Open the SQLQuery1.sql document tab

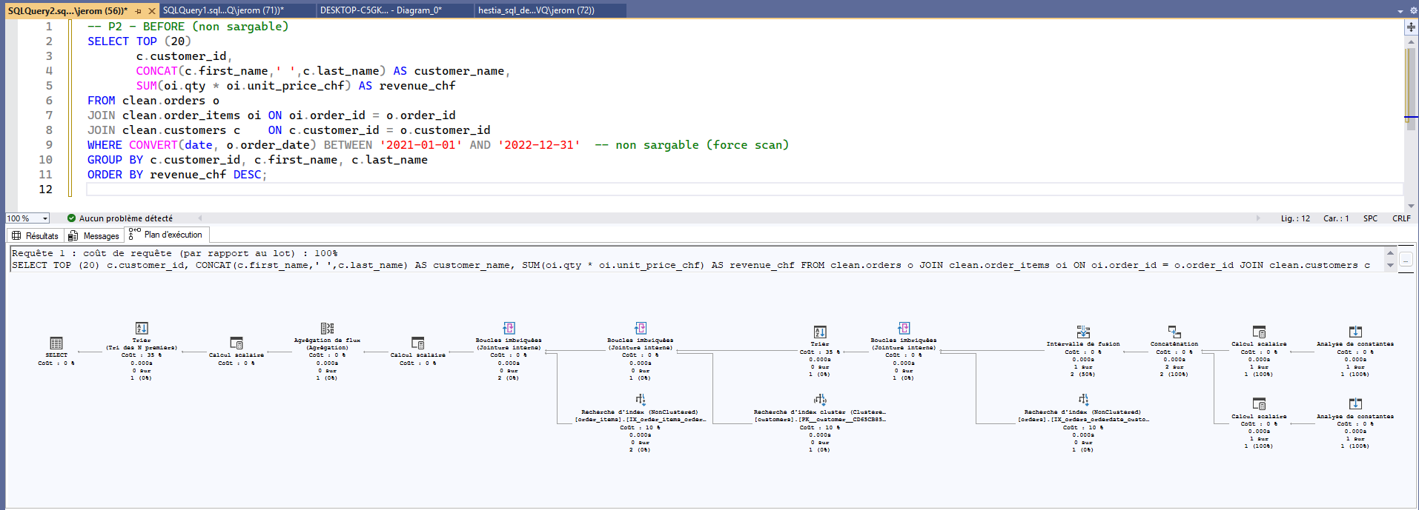pos(222,10)
